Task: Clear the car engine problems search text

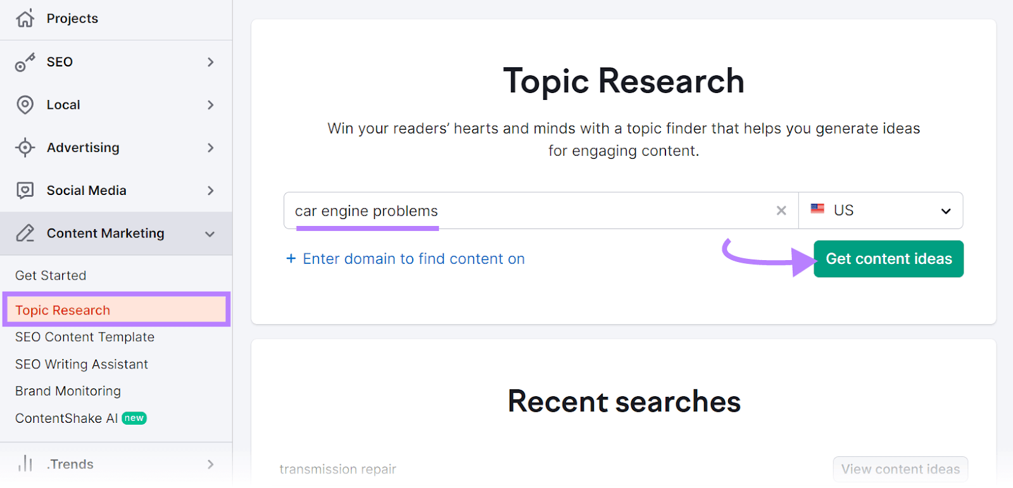Action: pos(781,211)
